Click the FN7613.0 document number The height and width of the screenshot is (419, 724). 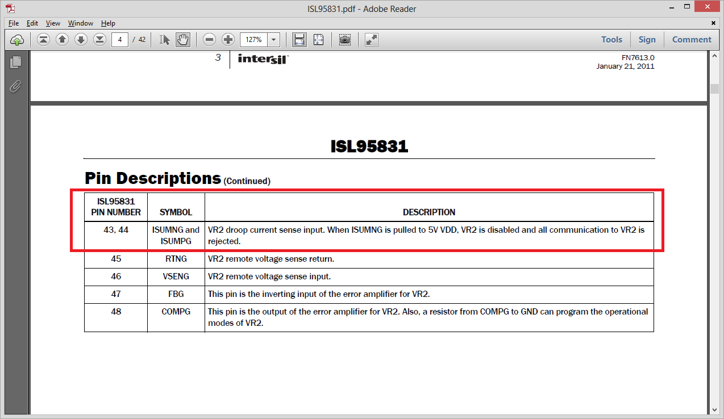pyautogui.click(x=638, y=57)
